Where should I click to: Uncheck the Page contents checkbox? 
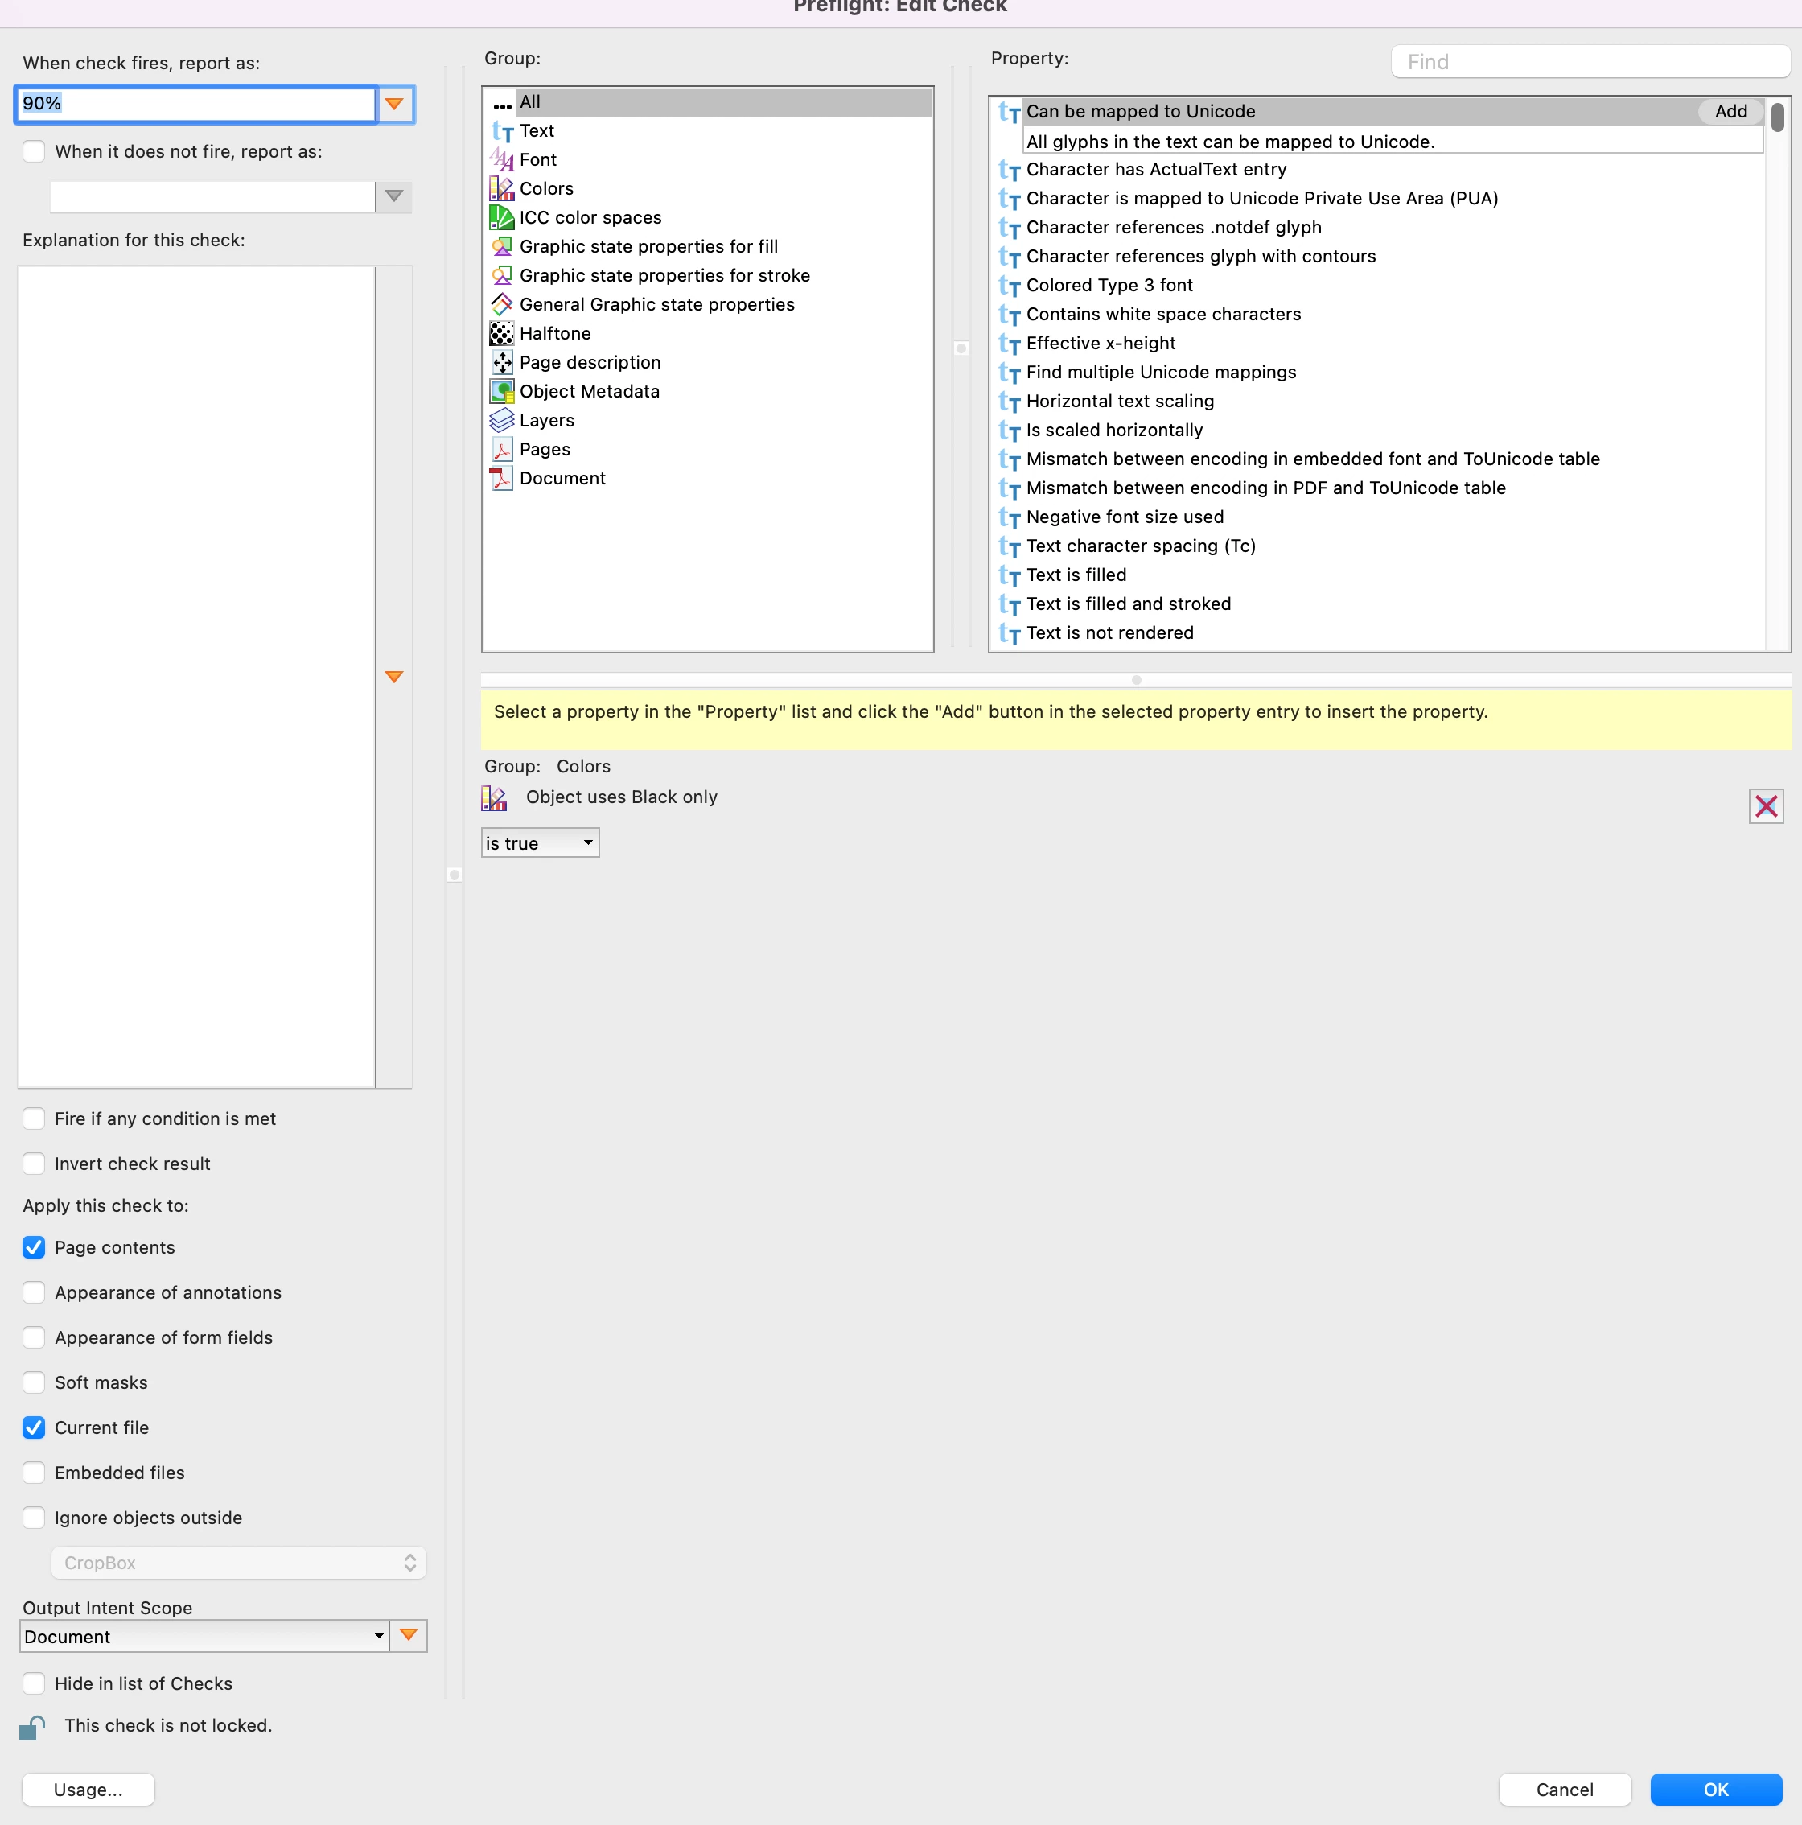34,1248
